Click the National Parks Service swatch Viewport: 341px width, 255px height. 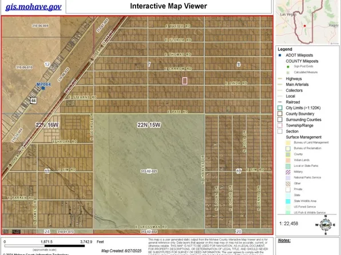(x=288, y=178)
